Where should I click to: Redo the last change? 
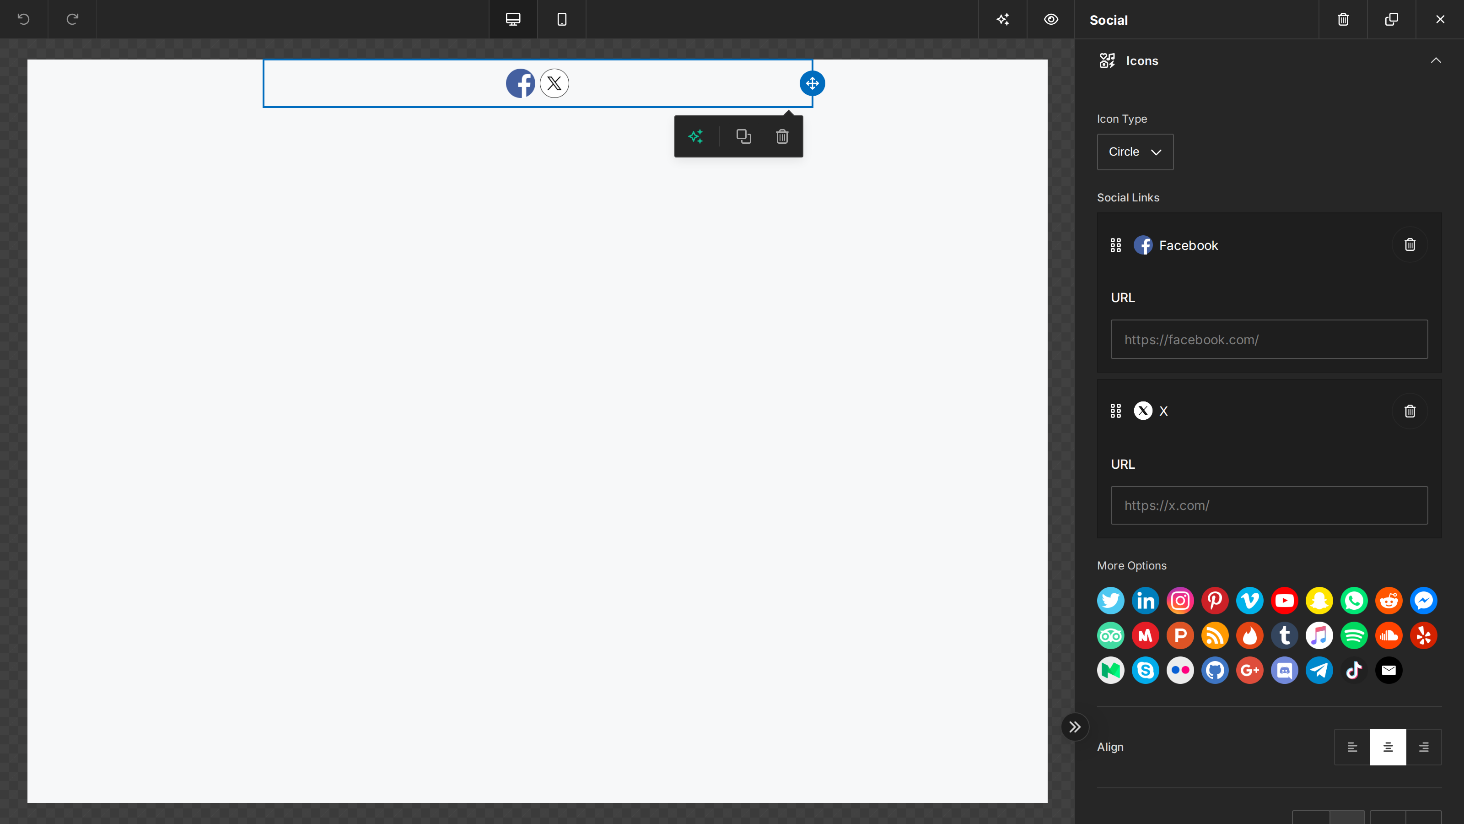click(x=72, y=19)
